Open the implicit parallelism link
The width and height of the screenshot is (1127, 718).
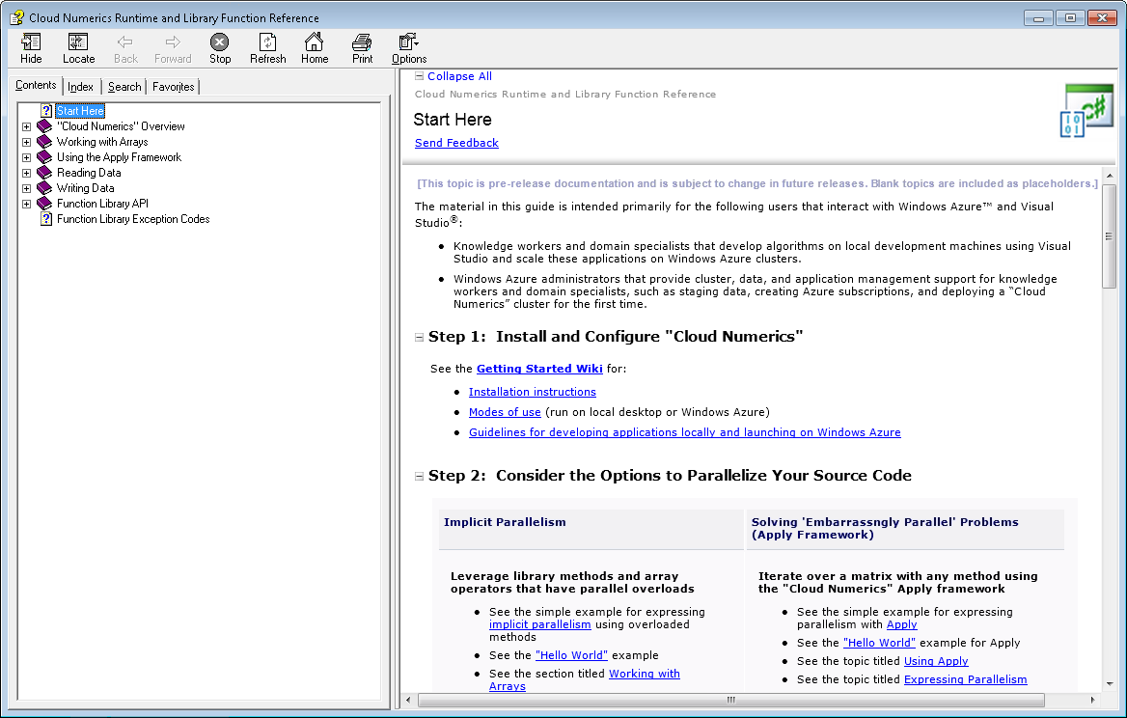pos(539,624)
